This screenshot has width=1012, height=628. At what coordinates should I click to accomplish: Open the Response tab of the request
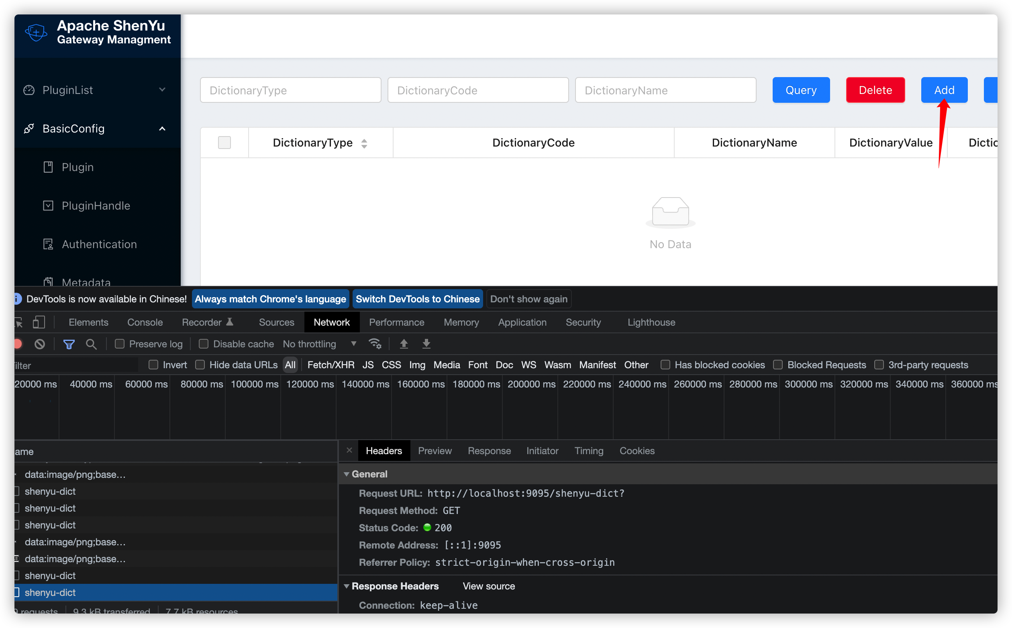click(x=489, y=451)
